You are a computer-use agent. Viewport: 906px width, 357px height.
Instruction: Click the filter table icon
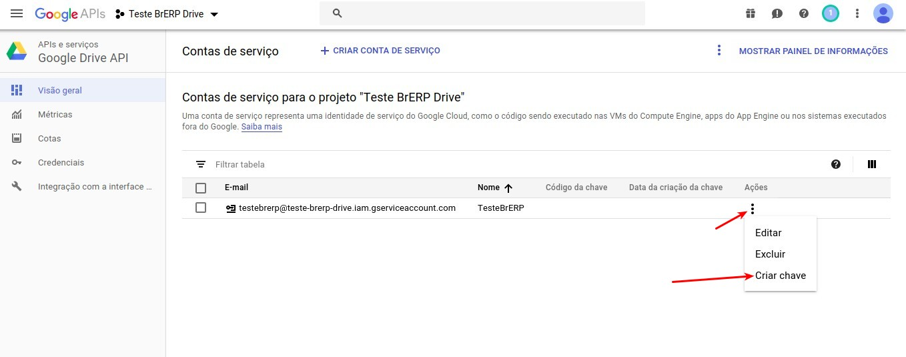(x=201, y=164)
